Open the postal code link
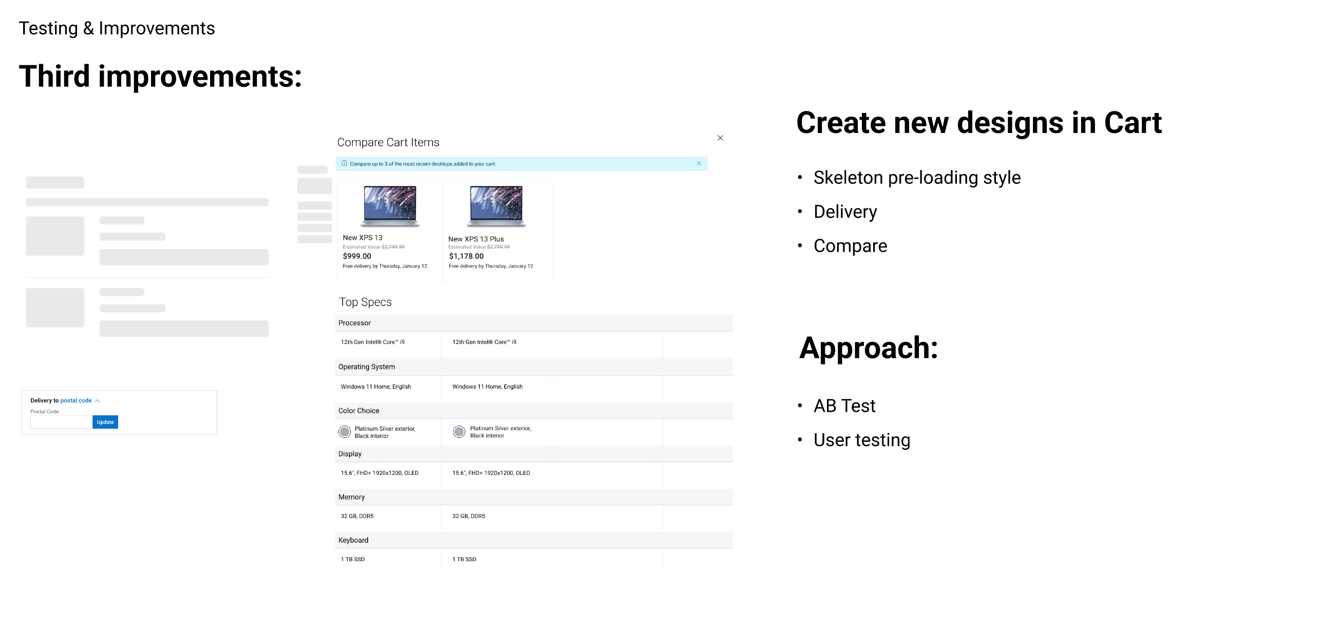Image resolution: width=1318 pixels, height=631 pixels. (76, 400)
